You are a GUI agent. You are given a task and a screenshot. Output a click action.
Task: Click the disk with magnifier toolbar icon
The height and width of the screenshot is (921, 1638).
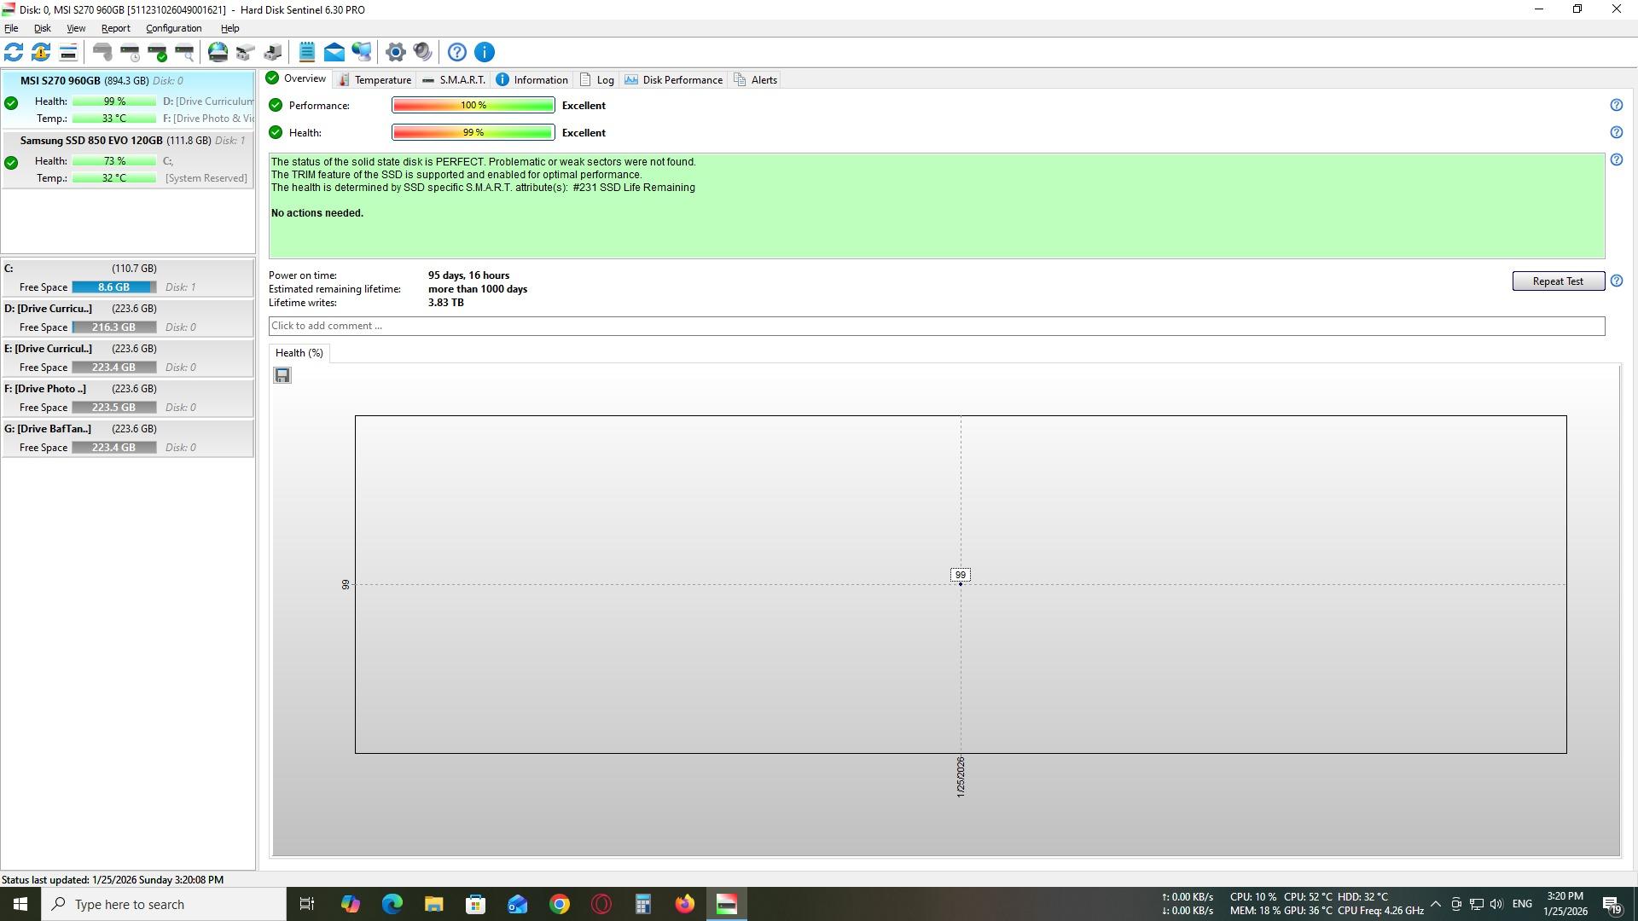[x=184, y=52]
